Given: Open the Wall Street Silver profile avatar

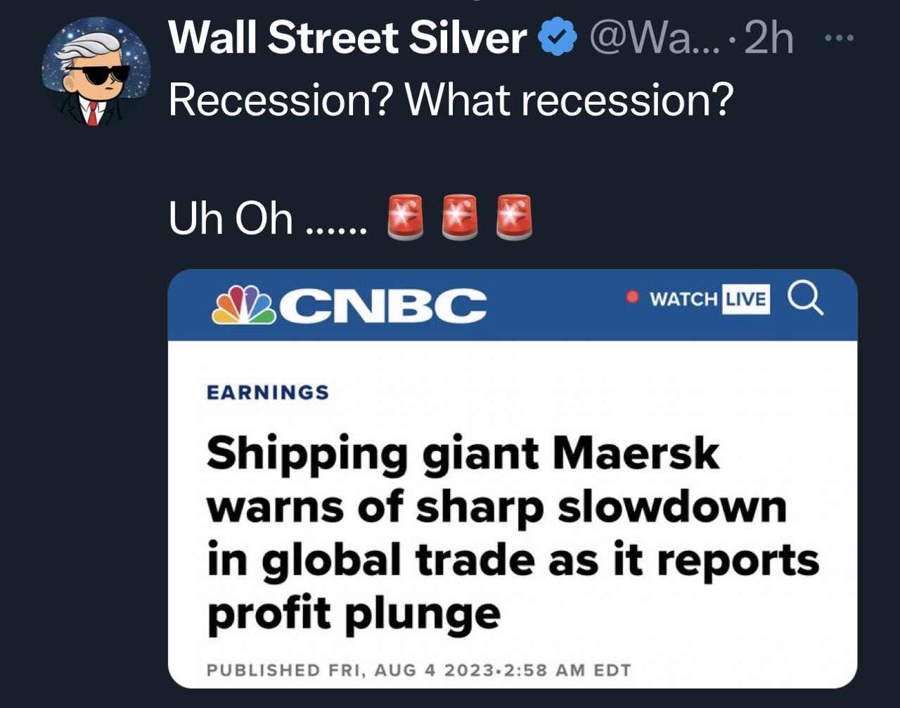Looking at the screenshot, I should click(96, 72).
